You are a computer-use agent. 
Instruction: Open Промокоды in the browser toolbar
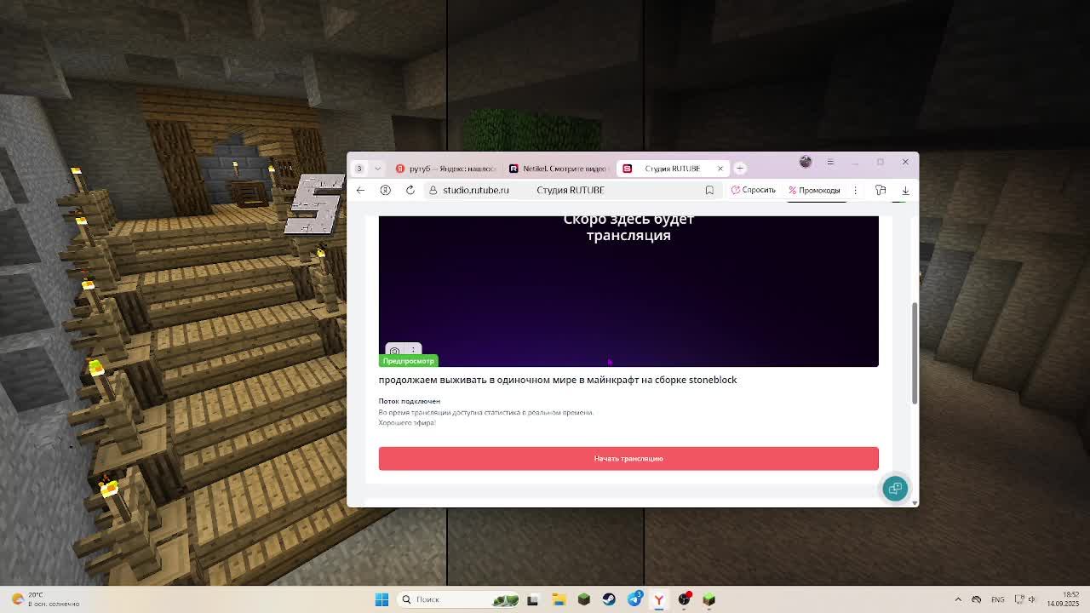pyautogui.click(x=815, y=190)
